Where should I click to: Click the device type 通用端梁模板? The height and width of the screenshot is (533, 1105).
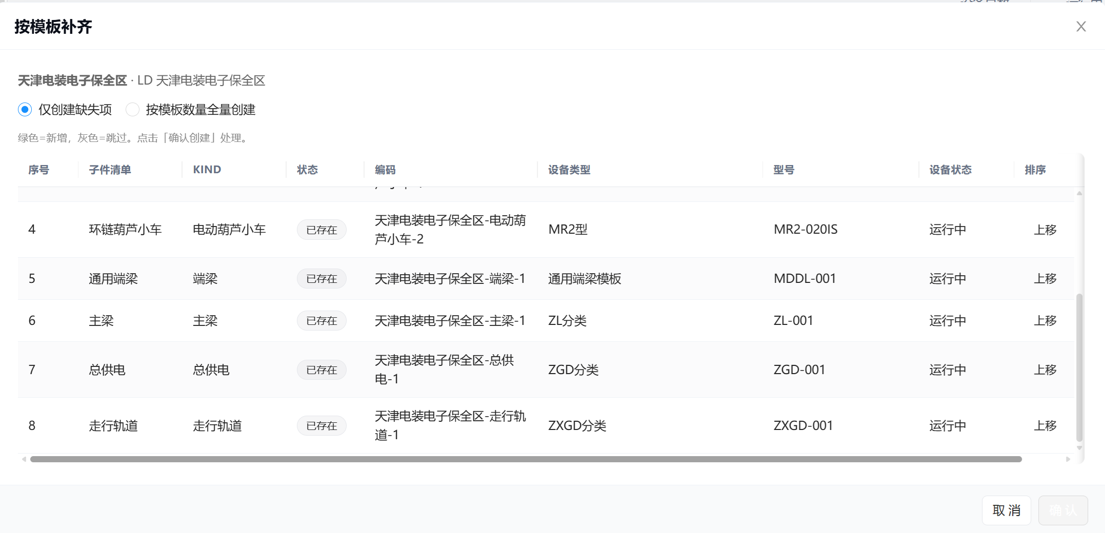tap(585, 279)
